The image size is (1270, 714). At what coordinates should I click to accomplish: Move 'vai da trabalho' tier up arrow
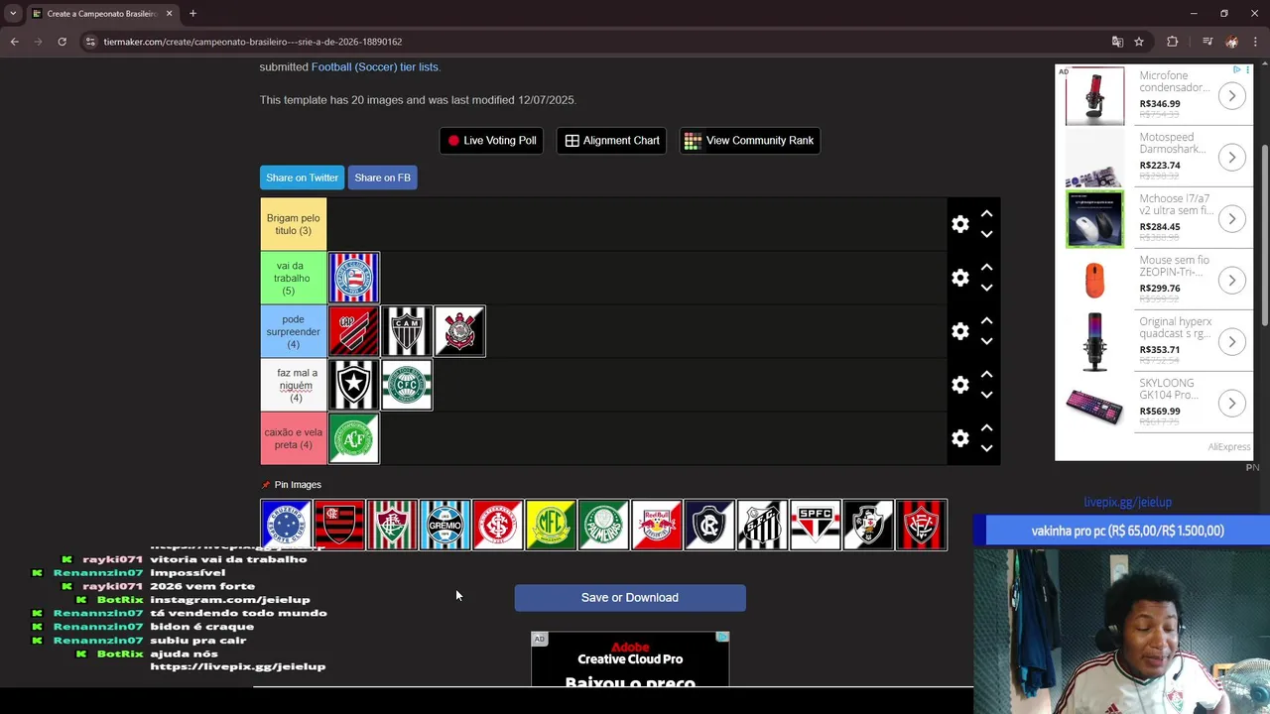point(986,267)
